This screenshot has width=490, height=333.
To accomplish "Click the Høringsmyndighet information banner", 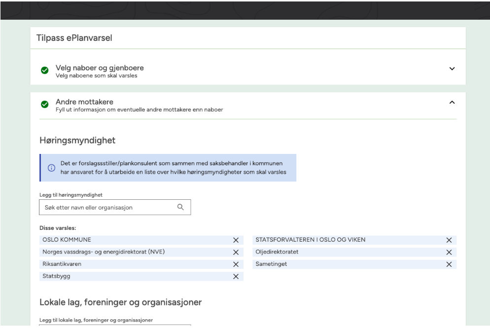I will (x=168, y=168).
